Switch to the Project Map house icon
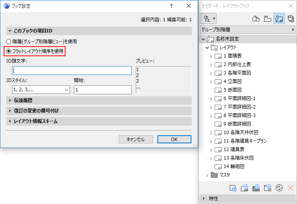 click(x=256, y=19)
